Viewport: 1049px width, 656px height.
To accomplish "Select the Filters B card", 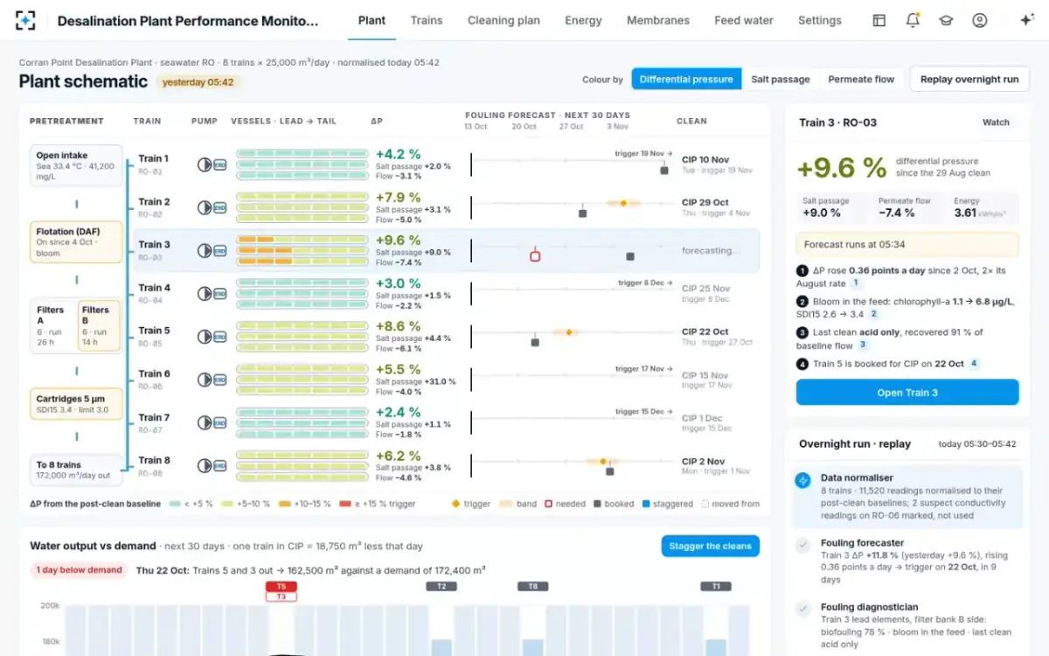I will [100, 326].
